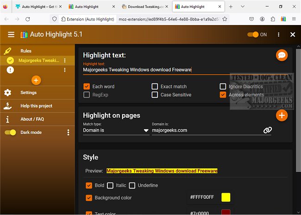Reload the current page
The height and width of the screenshot is (215, 301).
click(28, 19)
